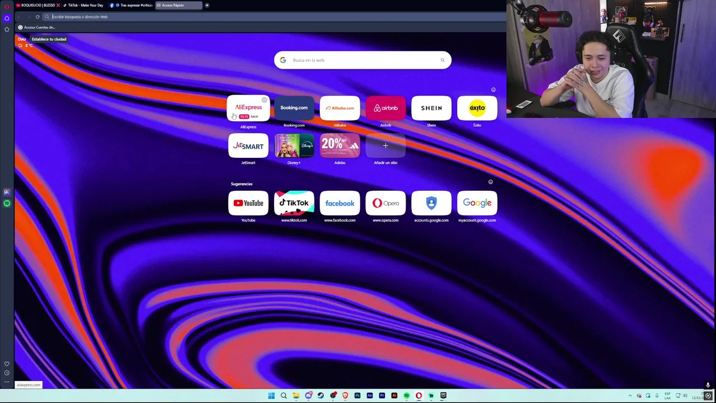Open the Alibaba.com speed dial tile
The height and width of the screenshot is (403, 716).
click(340, 108)
